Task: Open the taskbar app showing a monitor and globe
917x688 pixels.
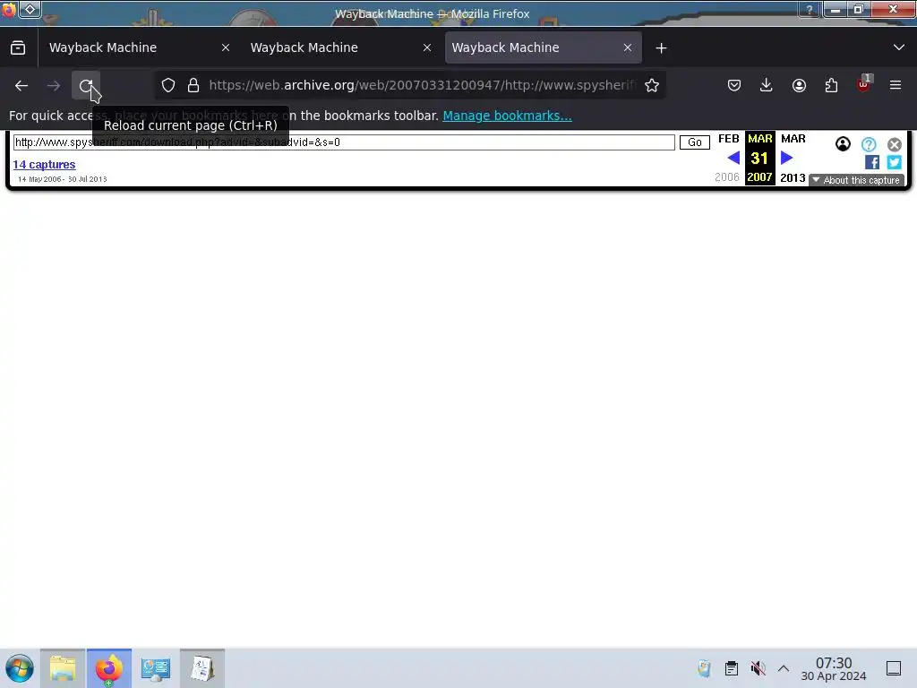Action: click(156, 668)
